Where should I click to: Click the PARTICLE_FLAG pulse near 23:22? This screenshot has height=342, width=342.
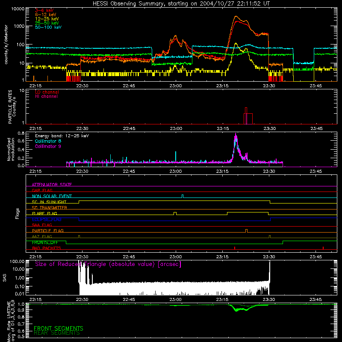coord(247,231)
